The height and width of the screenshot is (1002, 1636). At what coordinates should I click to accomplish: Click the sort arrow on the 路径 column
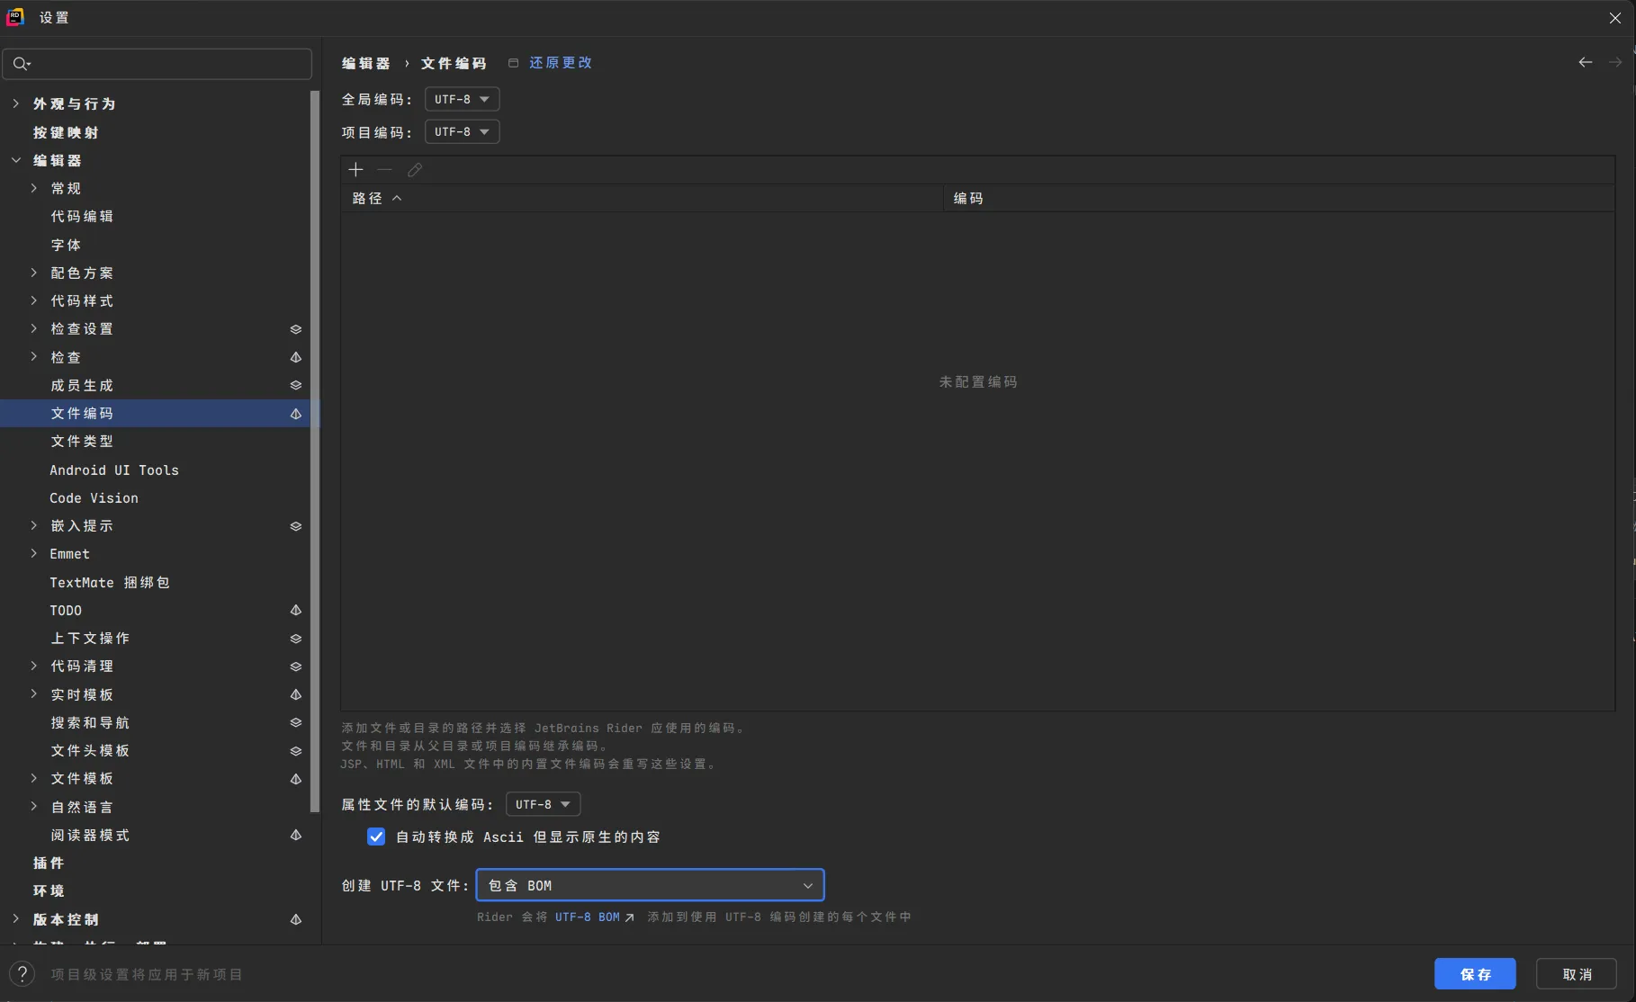coord(399,198)
